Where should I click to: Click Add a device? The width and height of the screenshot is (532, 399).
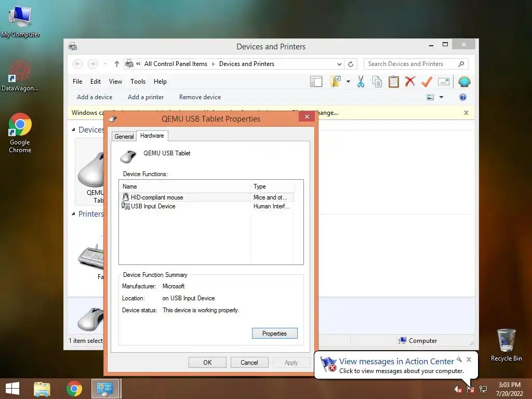pos(95,97)
